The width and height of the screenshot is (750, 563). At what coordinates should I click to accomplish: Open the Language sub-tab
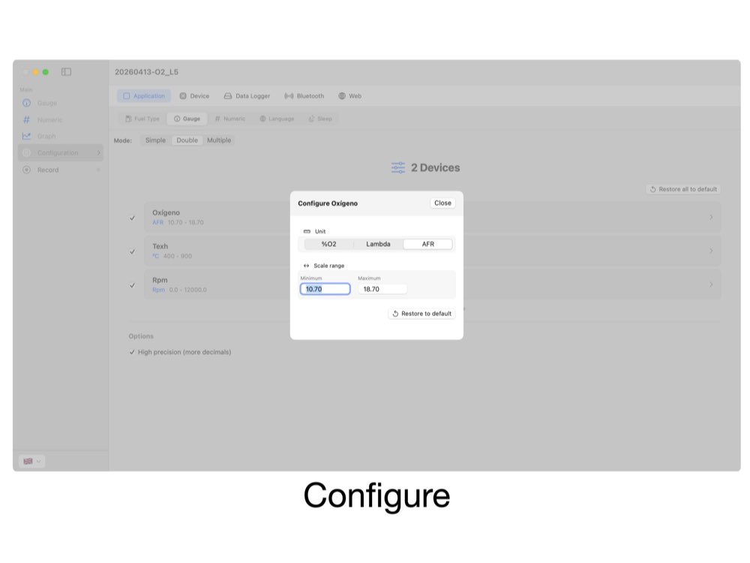click(277, 119)
